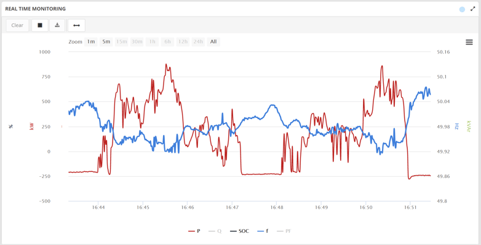
Task: Toggle the PF series in legend
Action: (284, 231)
